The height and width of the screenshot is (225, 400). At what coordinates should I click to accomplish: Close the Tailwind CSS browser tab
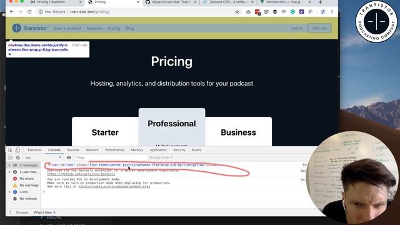coord(252,2)
